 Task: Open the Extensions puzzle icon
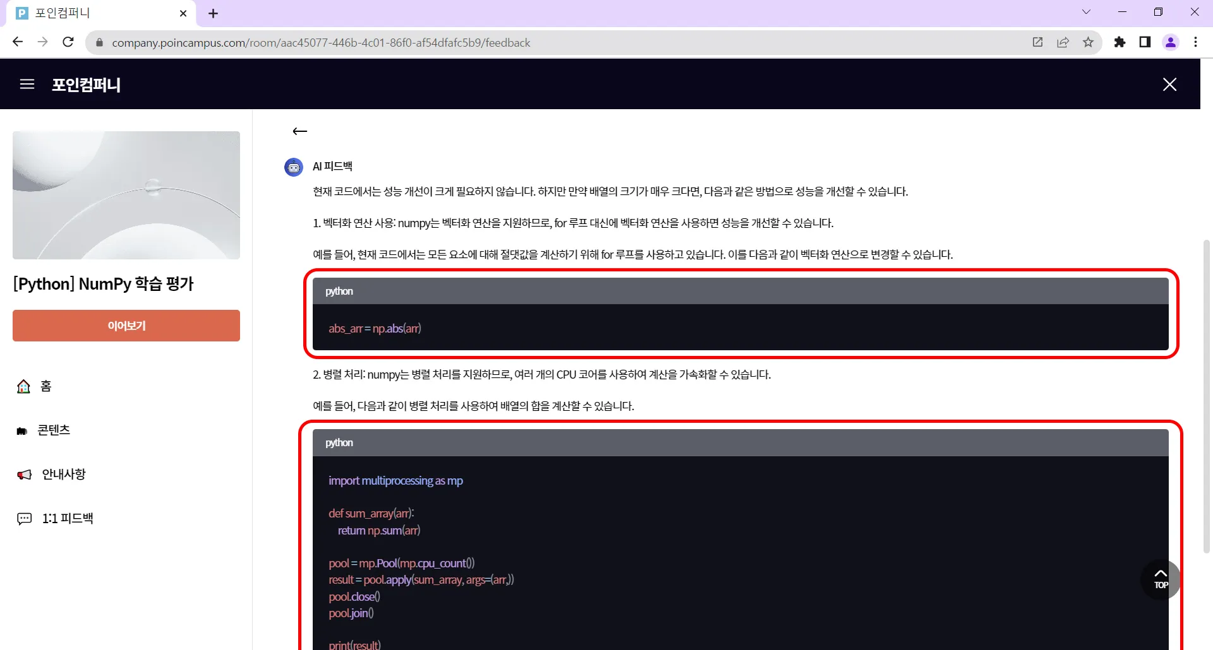[x=1119, y=42]
